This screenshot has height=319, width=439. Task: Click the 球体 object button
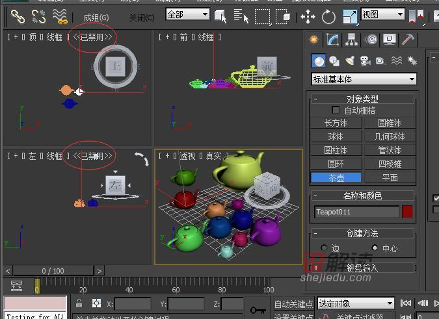(x=336, y=136)
